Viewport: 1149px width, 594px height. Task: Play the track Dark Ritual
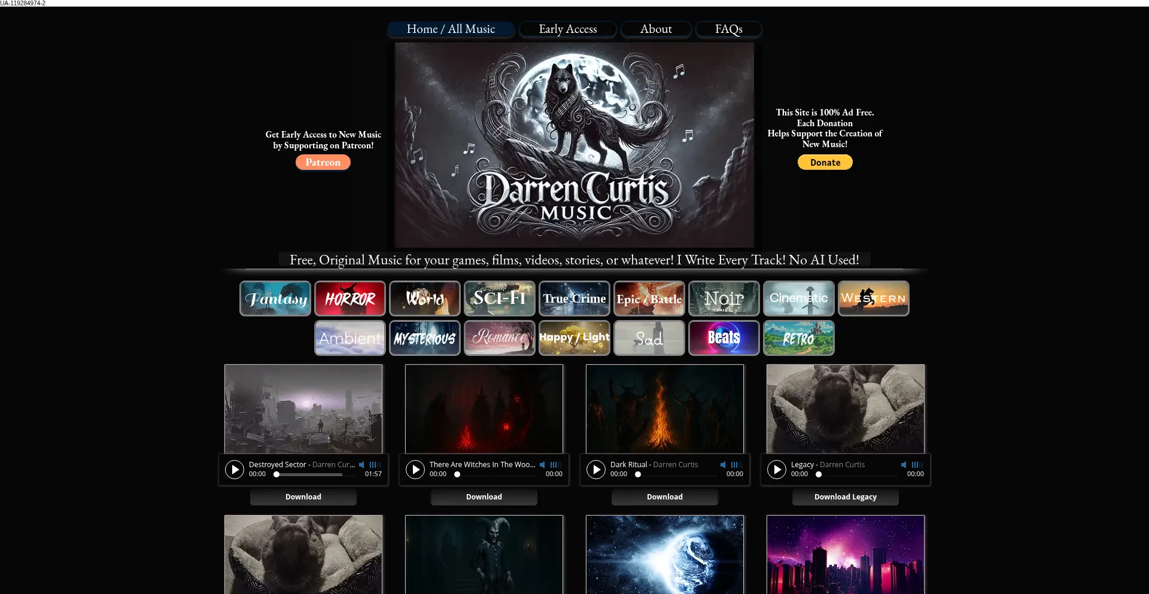pos(595,470)
